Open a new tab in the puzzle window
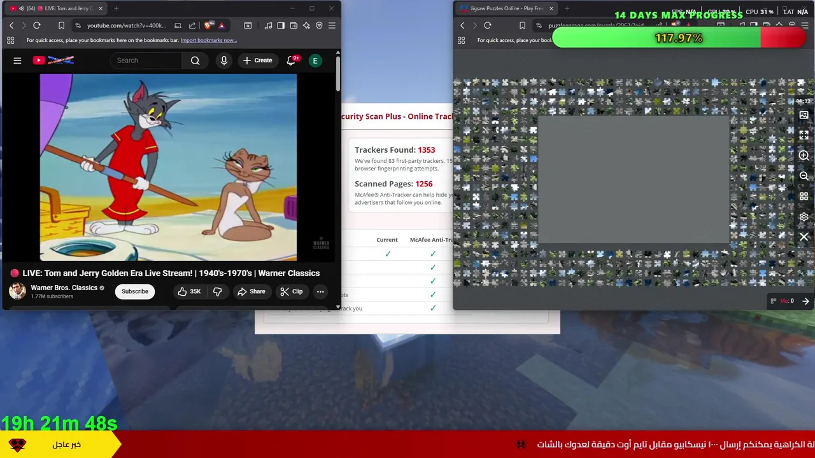815x458 pixels. coord(567,8)
